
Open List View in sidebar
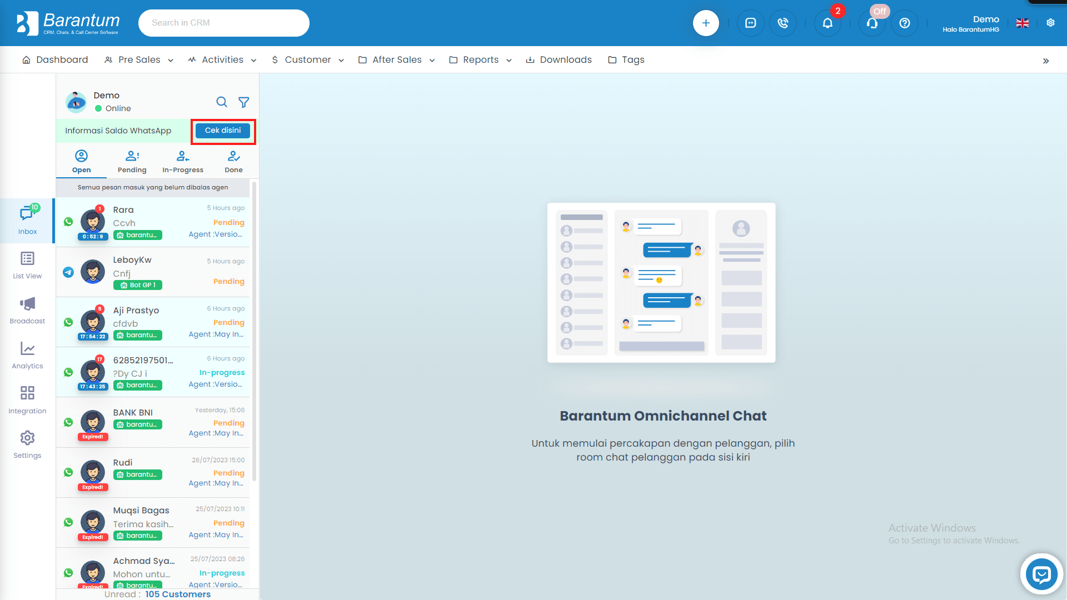27,265
